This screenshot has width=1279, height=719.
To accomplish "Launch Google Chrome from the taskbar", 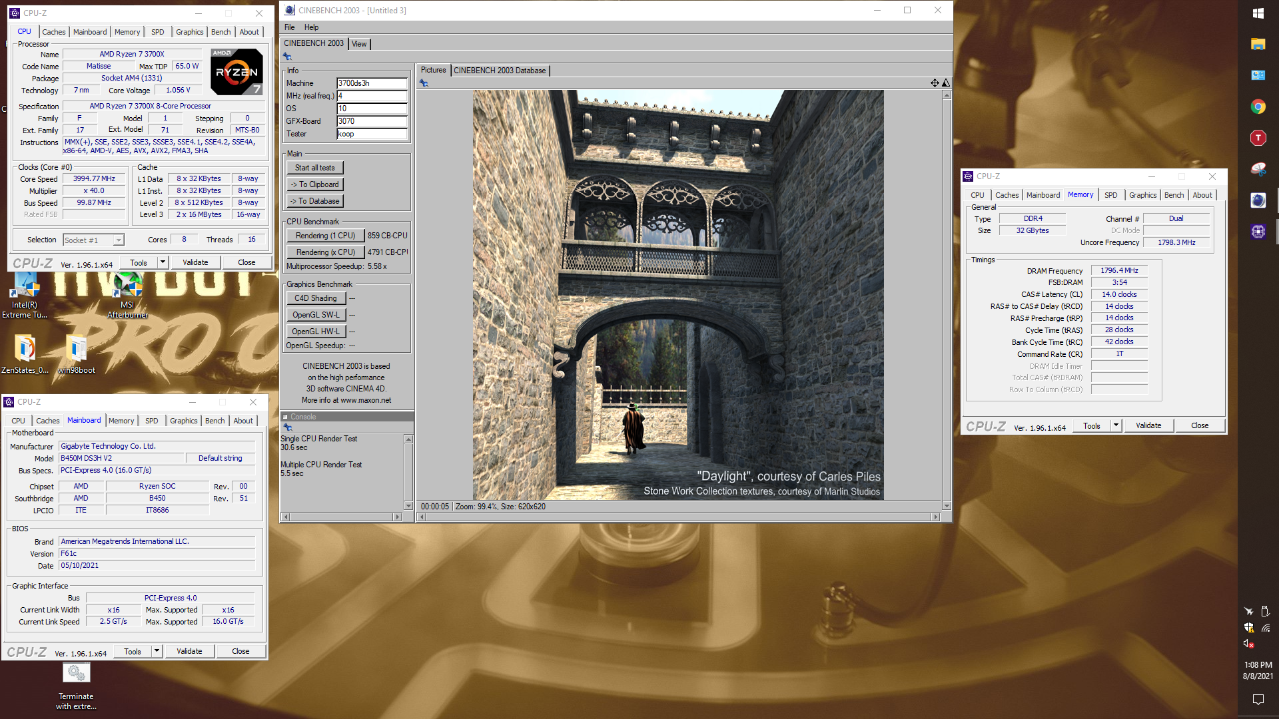I will (x=1258, y=107).
